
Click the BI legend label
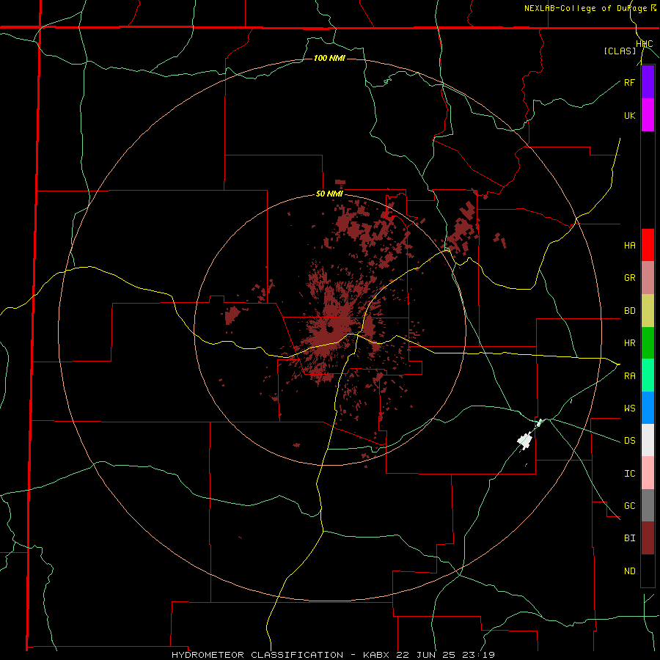pyautogui.click(x=629, y=538)
